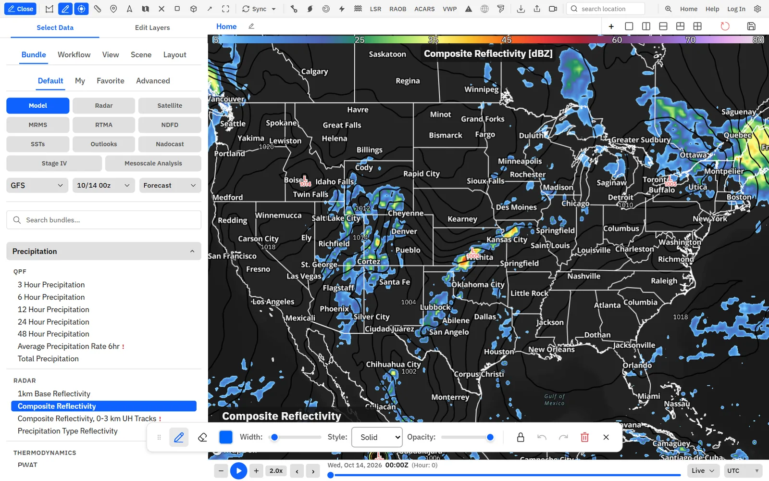Open the RAOB soundings button
Viewport: 769px width, 481px height.
pyautogui.click(x=397, y=9)
